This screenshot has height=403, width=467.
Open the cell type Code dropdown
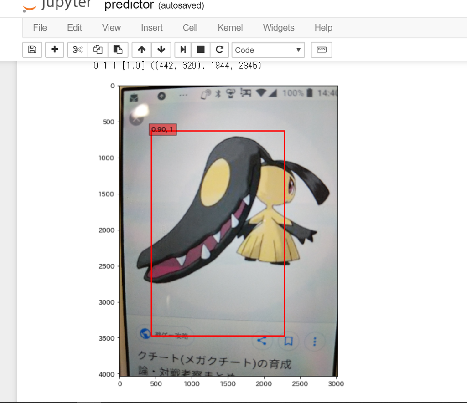(268, 50)
